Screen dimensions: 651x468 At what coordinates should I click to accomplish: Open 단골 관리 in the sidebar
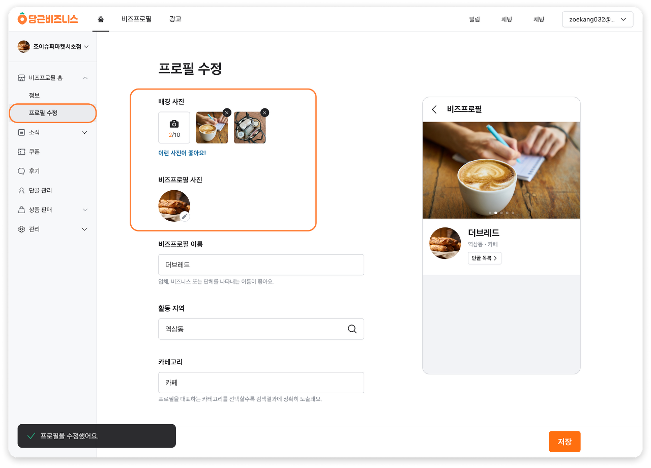tap(40, 190)
